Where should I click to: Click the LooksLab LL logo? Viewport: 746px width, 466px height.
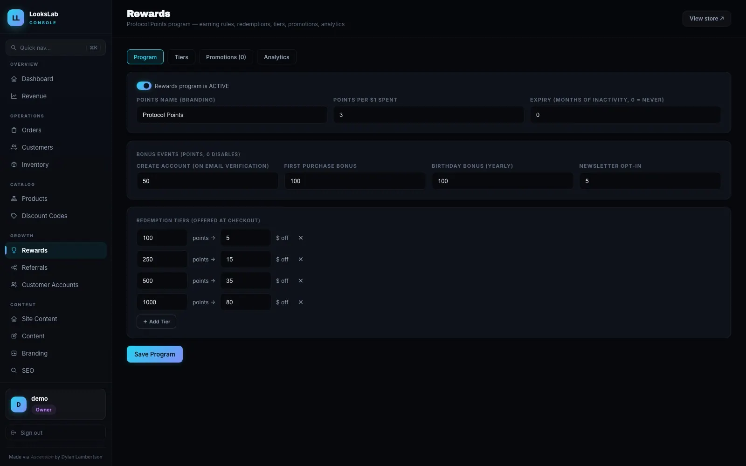[16, 18]
